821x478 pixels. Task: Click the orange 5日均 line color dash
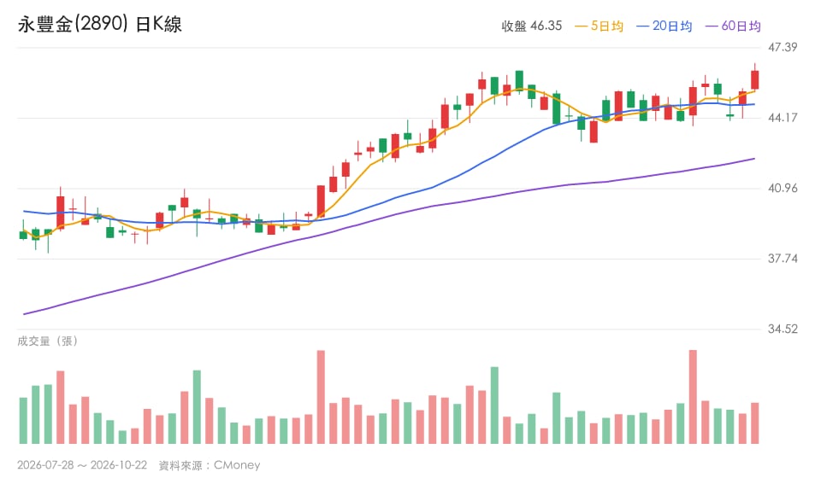coord(582,26)
